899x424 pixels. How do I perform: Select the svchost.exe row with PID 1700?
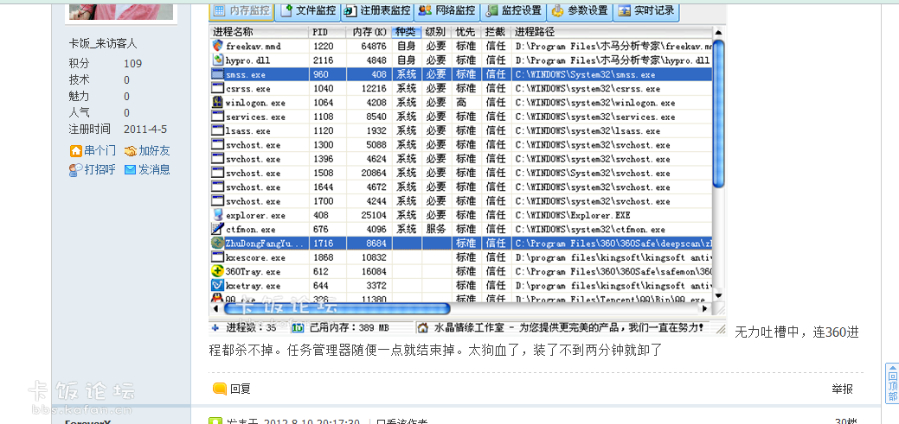tap(461, 201)
